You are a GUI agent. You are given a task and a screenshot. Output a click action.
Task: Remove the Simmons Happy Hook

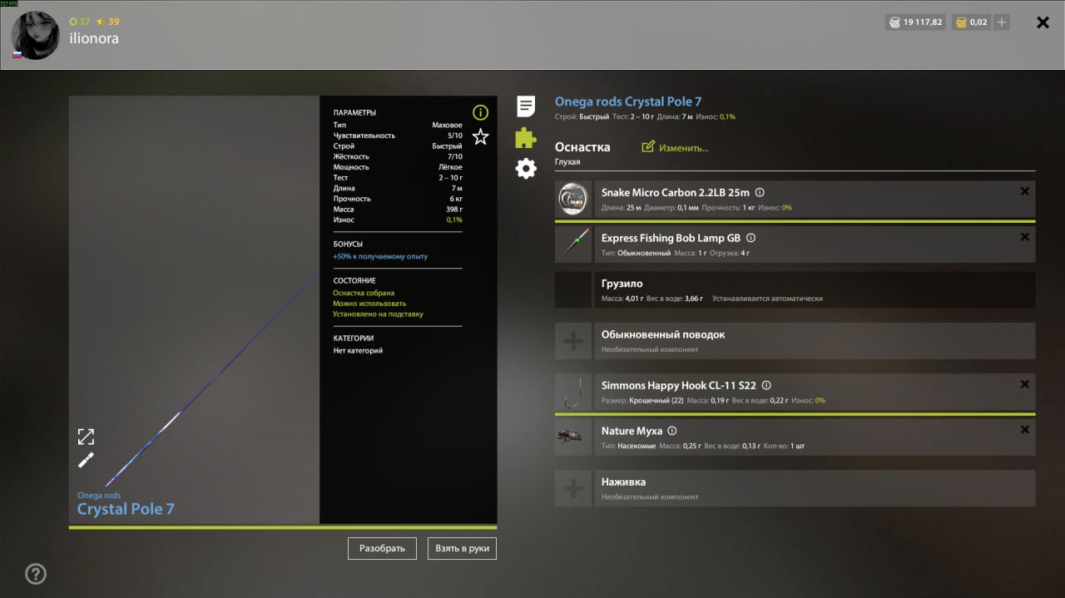click(x=1024, y=384)
